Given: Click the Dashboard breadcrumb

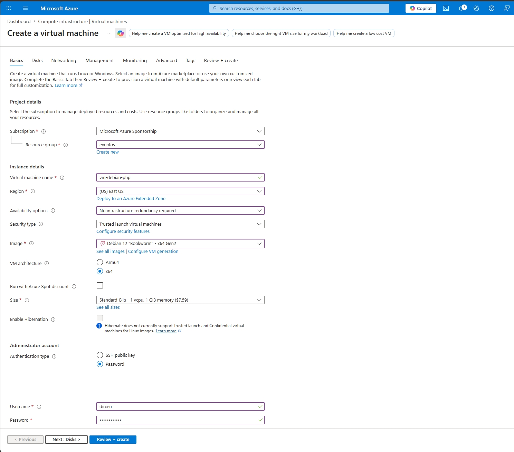Looking at the screenshot, I should [19, 21].
